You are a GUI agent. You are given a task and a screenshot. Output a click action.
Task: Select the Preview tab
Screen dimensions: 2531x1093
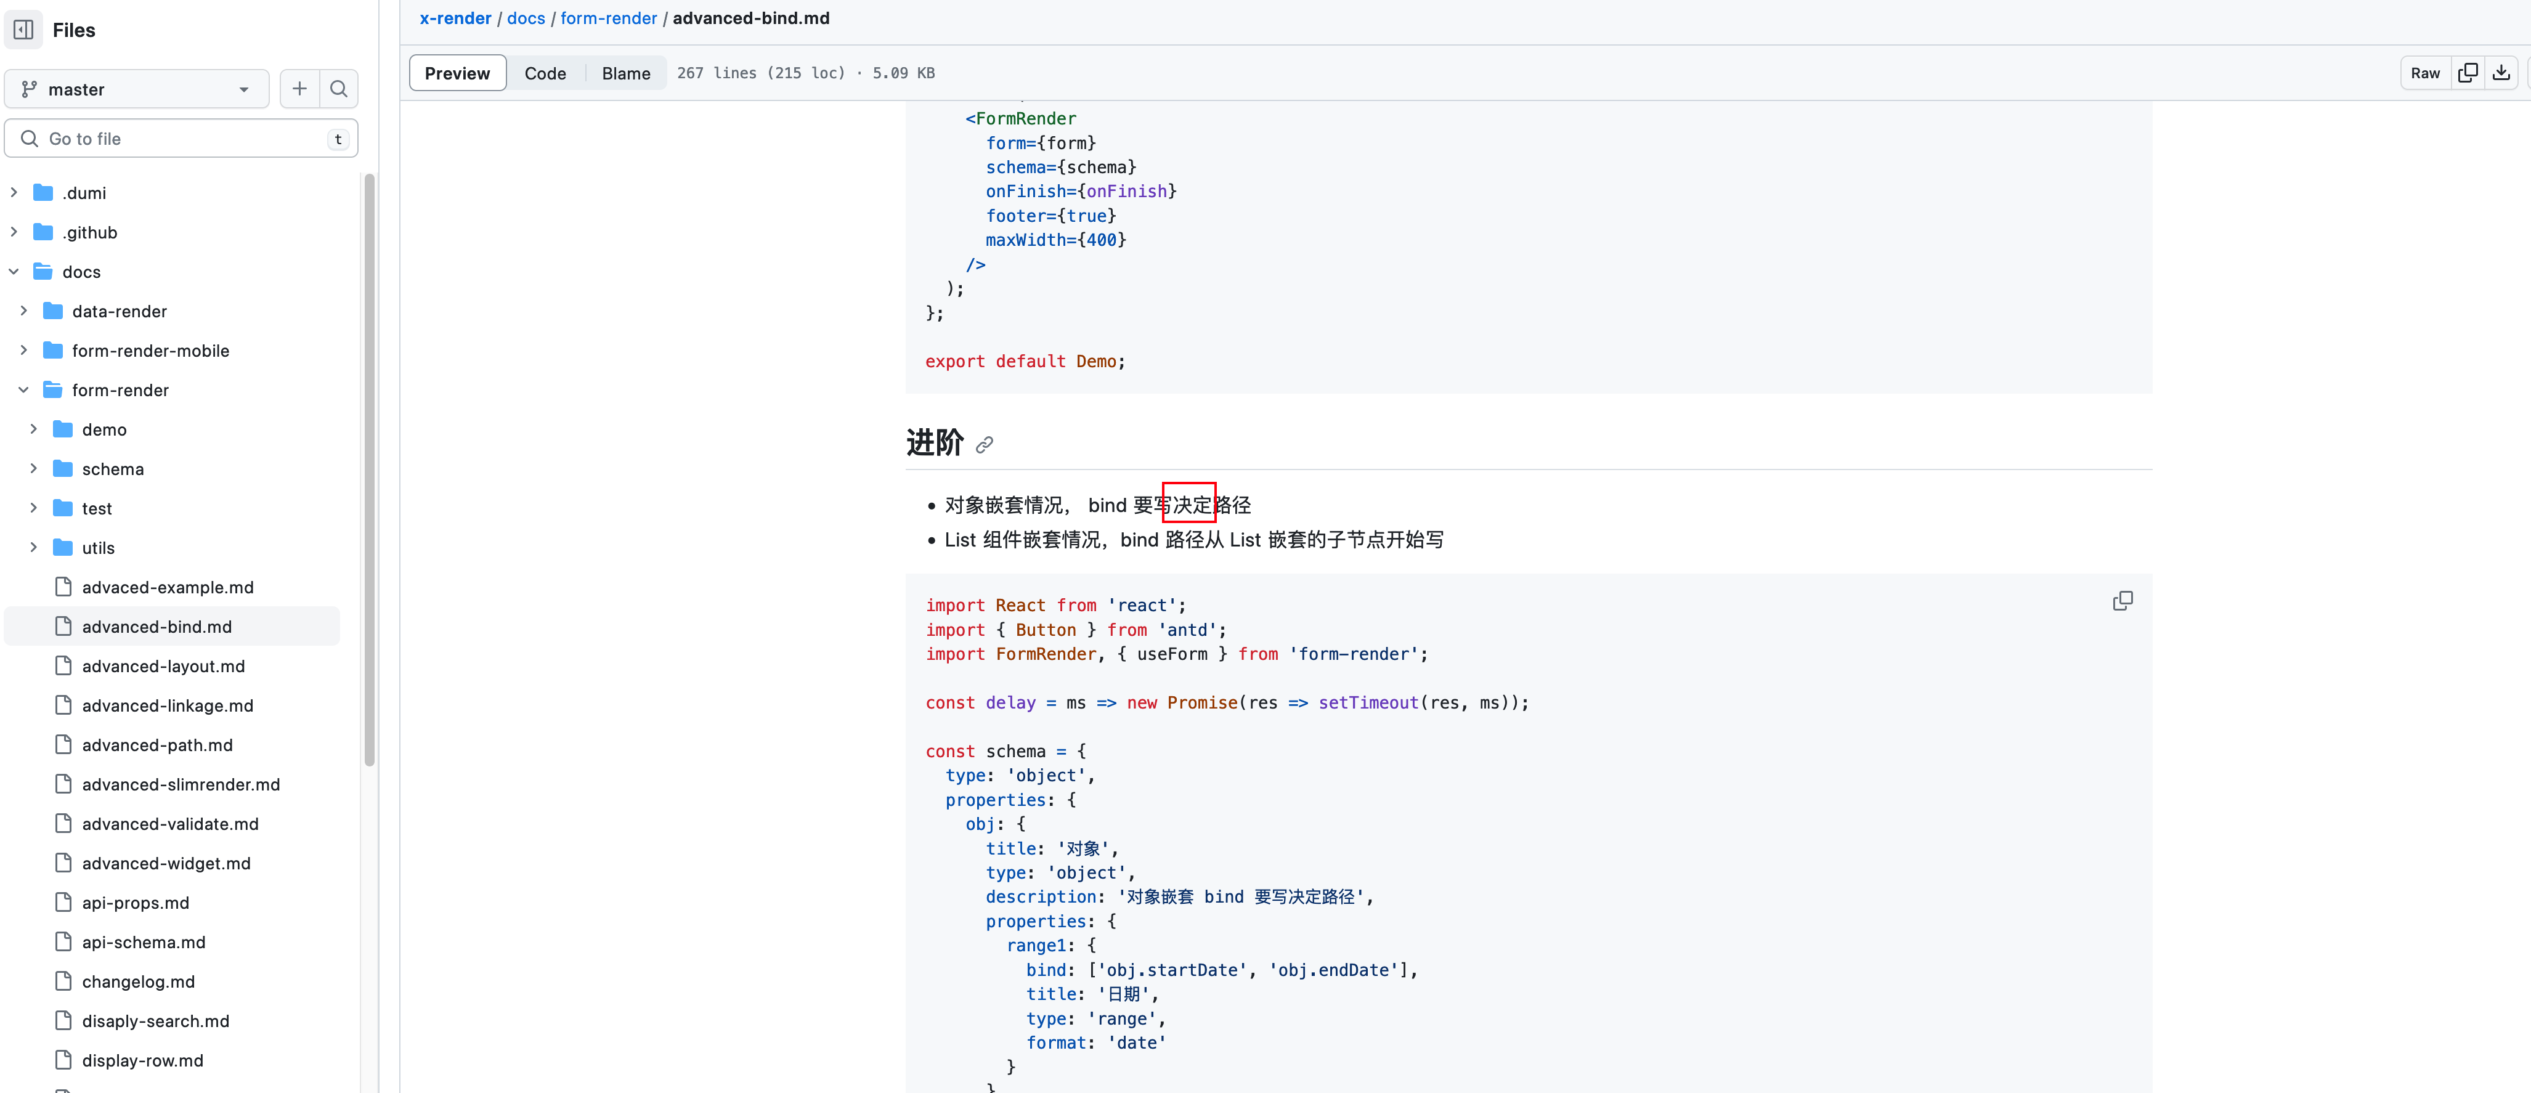point(457,71)
